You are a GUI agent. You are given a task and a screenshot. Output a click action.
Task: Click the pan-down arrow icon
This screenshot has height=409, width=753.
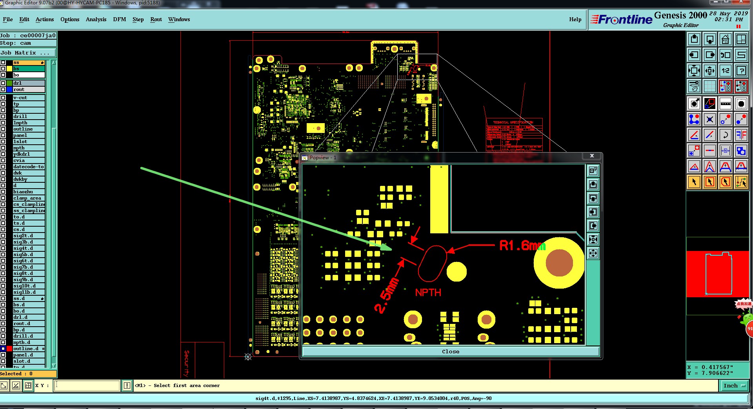coord(710,39)
